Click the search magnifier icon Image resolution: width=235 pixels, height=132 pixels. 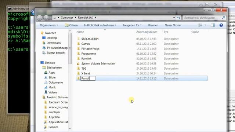pos(224,18)
